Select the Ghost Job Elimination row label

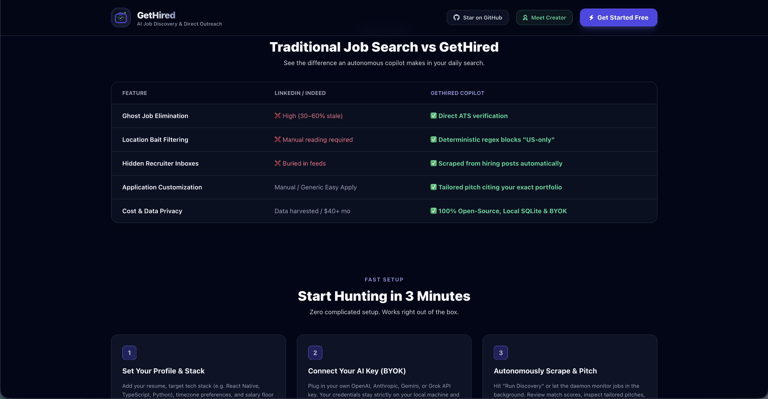(x=155, y=116)
